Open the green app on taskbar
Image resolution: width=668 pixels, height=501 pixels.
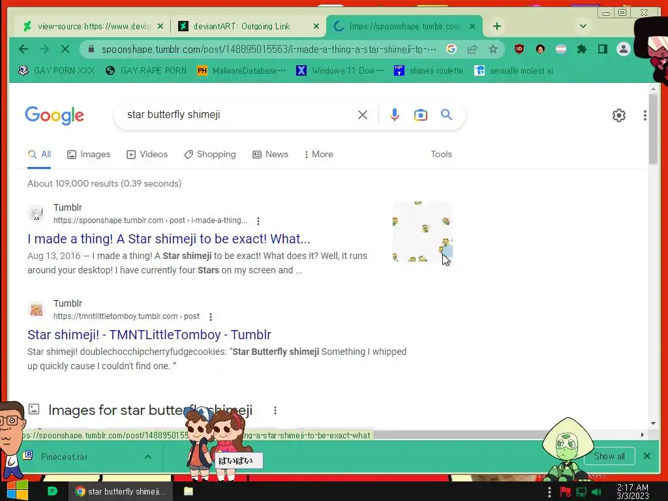tap(52, 491)
